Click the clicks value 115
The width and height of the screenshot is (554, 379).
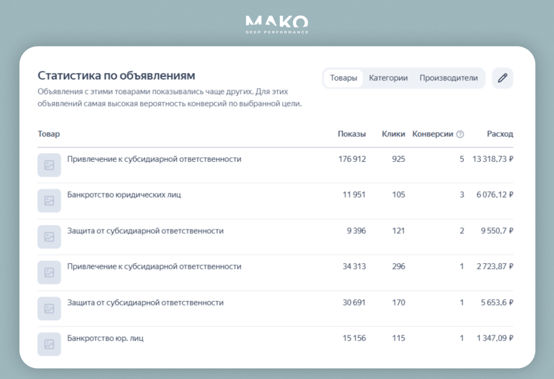[399, 338]
